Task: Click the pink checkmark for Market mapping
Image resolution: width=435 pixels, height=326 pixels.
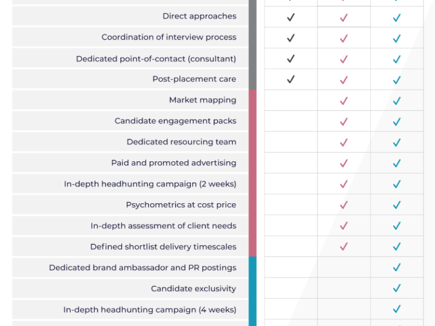Action: (x=343, y=101)
